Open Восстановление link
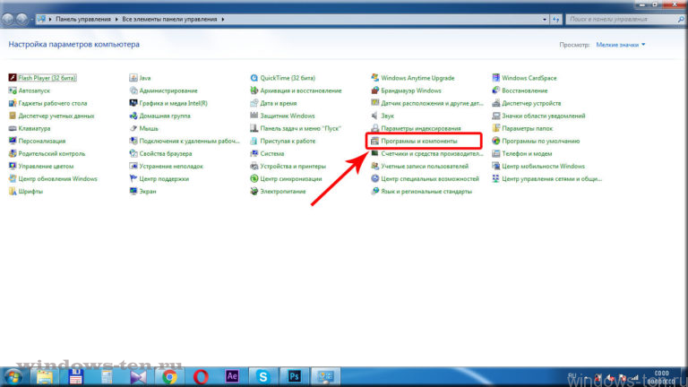Viewport: 688px width, 387px height. point(524,90)
